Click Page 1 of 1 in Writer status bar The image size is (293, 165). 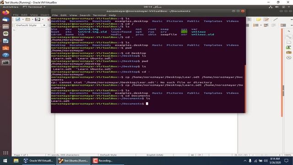(21, 155)
